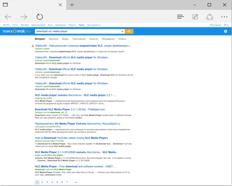Switch to the Обсуждения tab
This screenshot has width=232, height=186.
coord(108,39)
